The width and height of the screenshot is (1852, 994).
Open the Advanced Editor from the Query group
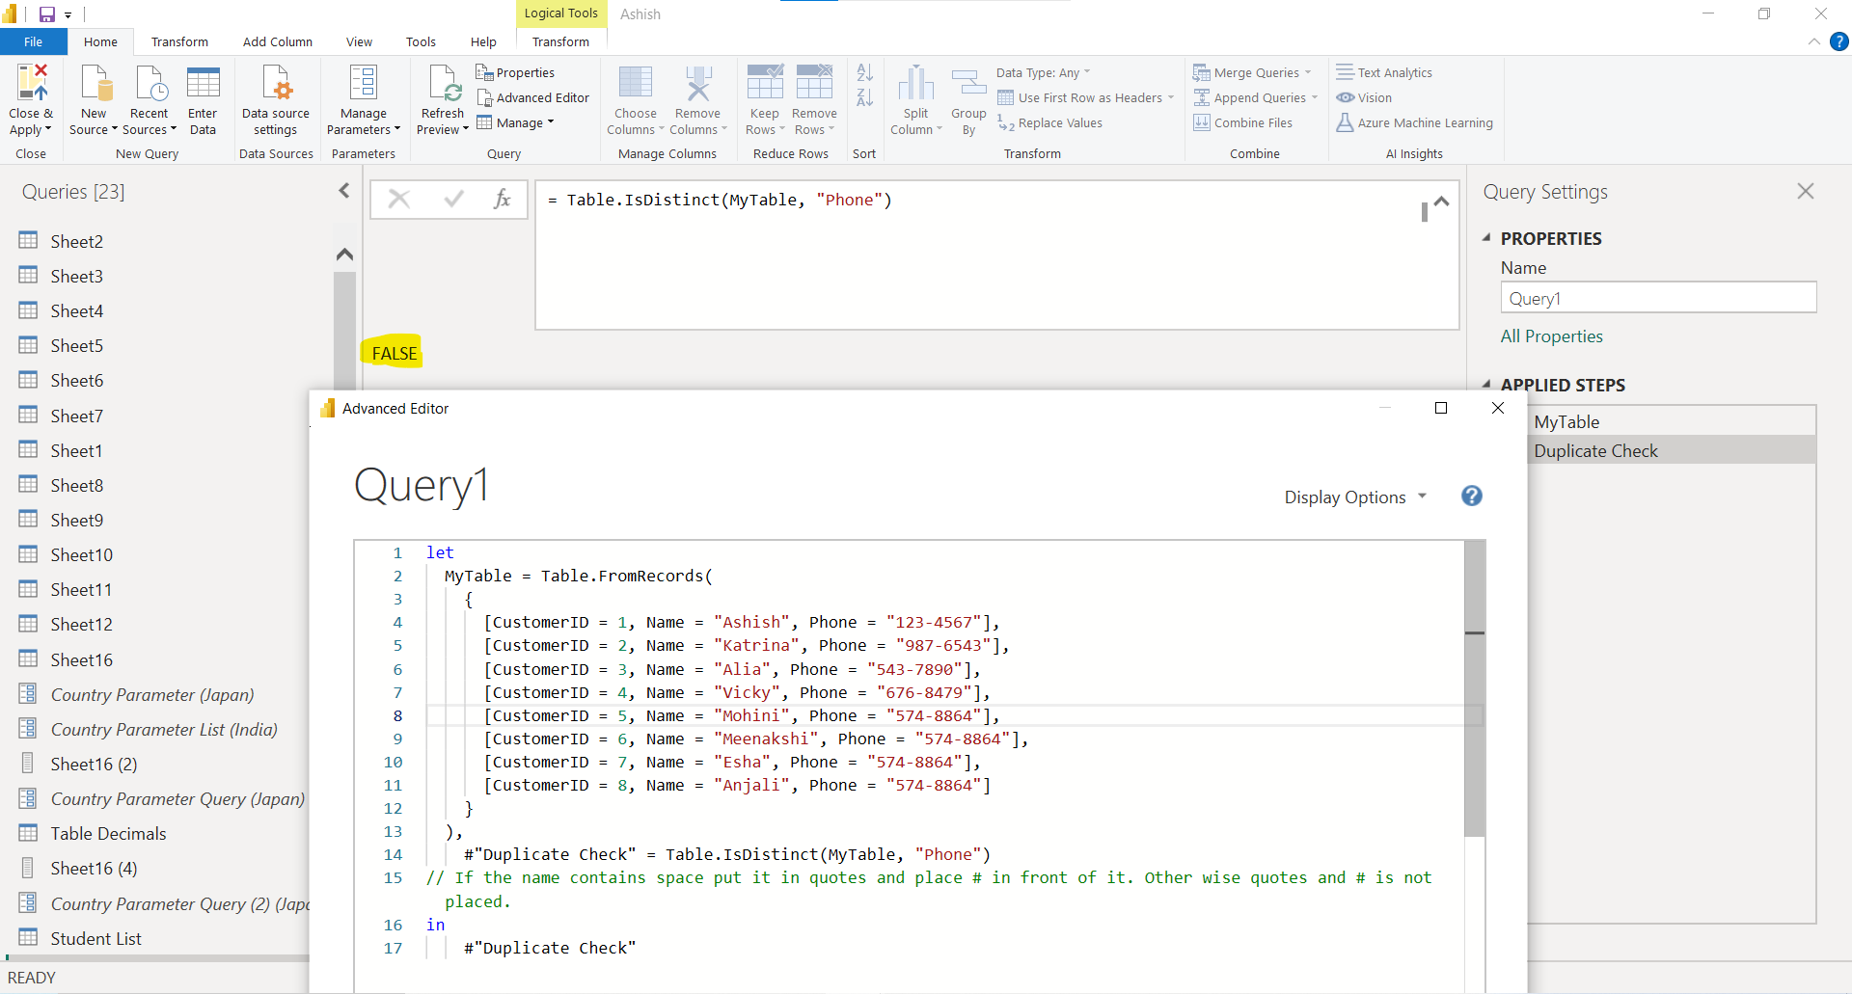pos(533,97)
